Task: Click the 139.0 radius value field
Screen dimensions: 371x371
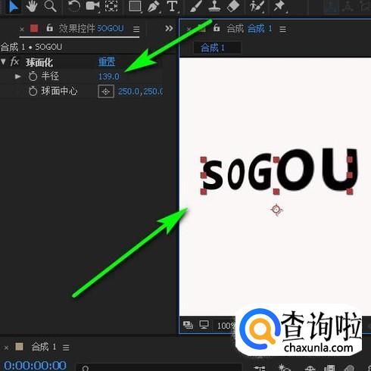Action: click(108, 76)
